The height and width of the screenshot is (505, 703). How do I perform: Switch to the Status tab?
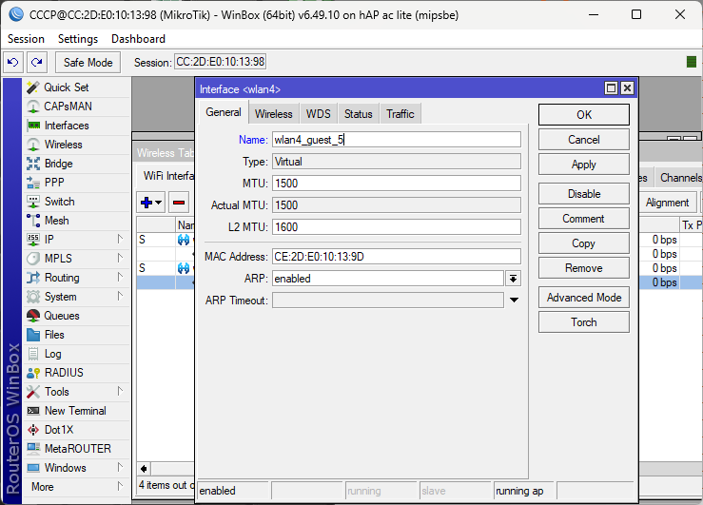coord(358,114)
